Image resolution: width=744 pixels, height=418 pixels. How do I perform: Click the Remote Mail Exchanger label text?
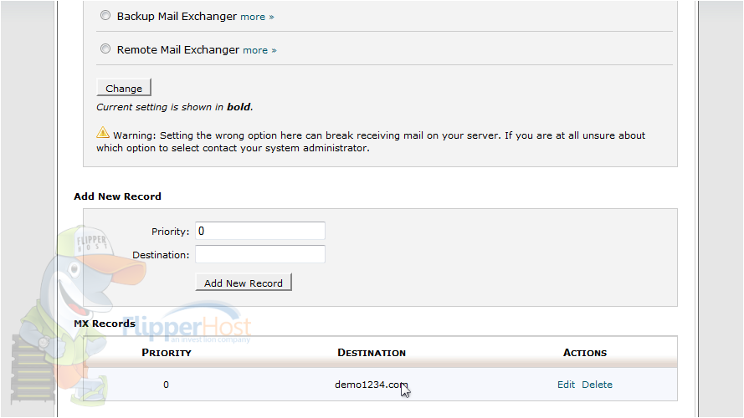pyautogui.click(x=178, y=50)
